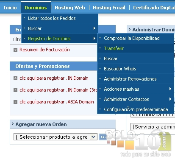Click link to register .ASIA Domain
This screenshot has width=175, height=159.
(57, 102)
